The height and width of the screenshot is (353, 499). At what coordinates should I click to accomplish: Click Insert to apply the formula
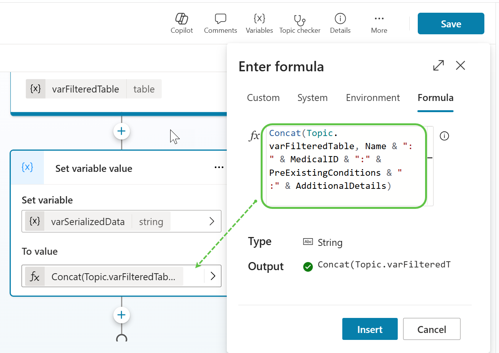pyautogui.click(x=370, y=329)
